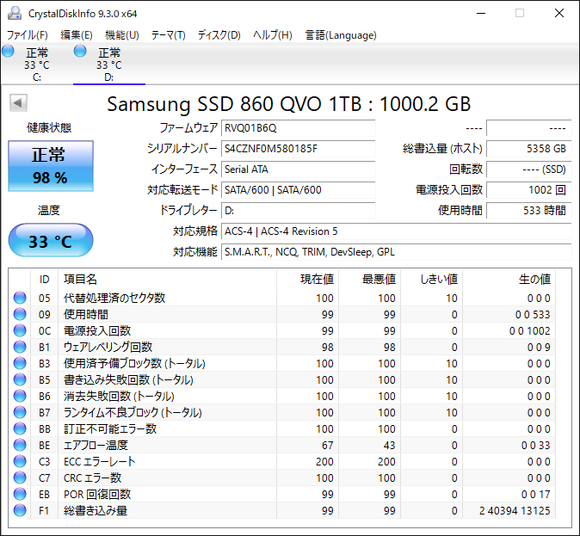580x536 pixels.
Task: Click the firmware field RVQ01B6Q
Action: 298,128
